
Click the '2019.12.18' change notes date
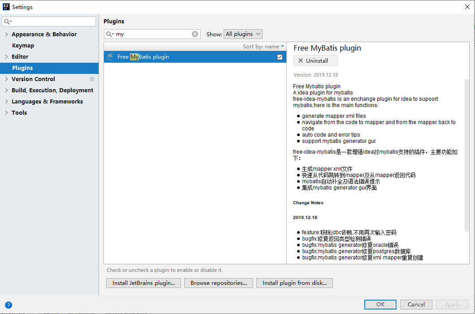(305, 217)
